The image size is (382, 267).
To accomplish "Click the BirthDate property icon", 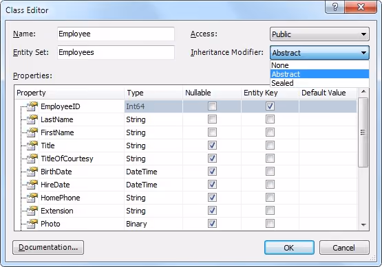I will 32,172.
